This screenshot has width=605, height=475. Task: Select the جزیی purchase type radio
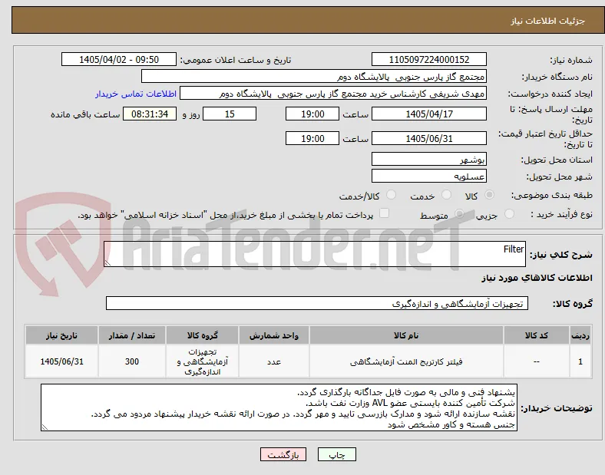click(x=509, y=213)
